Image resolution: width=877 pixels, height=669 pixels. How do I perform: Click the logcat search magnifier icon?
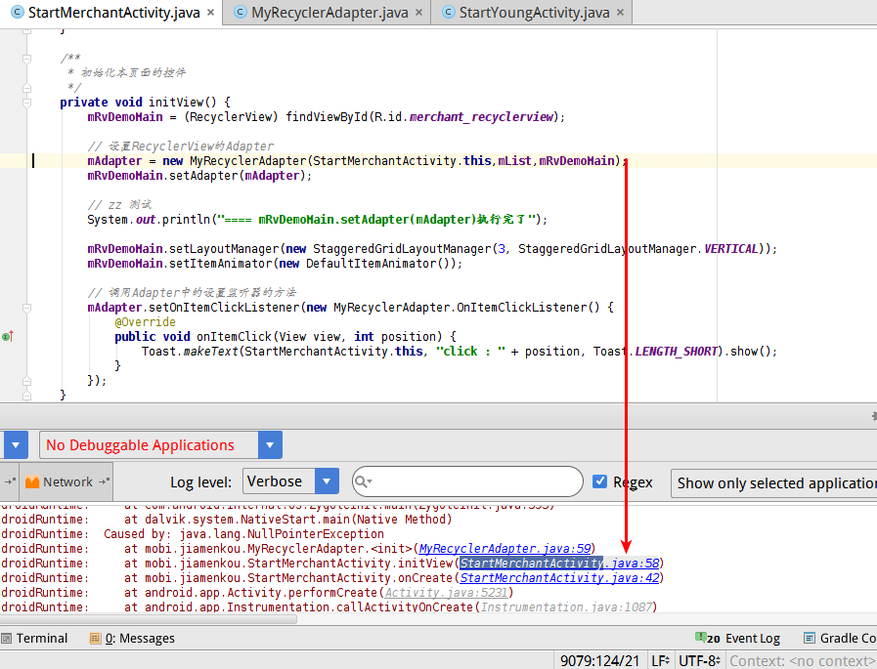pyautogui.click(x=363, y=481)
